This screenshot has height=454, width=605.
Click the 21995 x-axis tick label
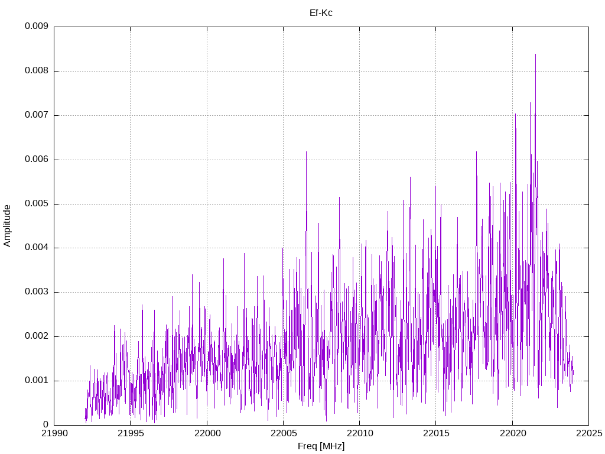131,433
